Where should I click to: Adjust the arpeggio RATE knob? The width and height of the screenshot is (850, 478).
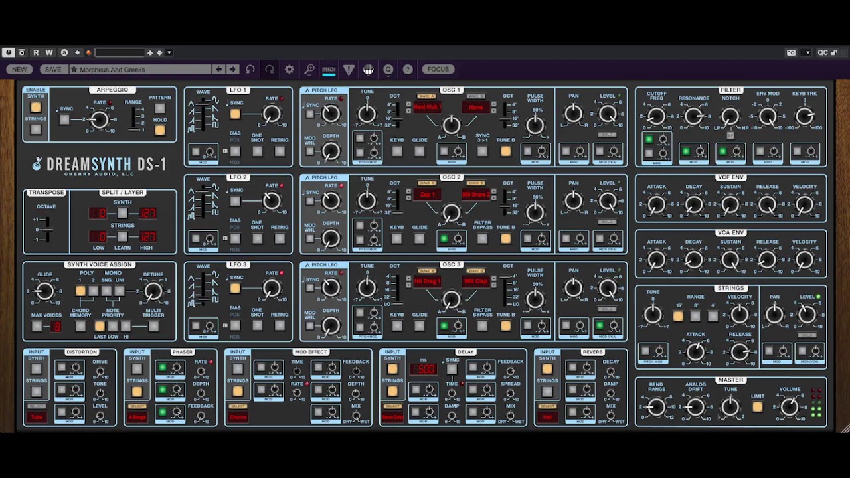pyautogui.click(x=99, y=119)
